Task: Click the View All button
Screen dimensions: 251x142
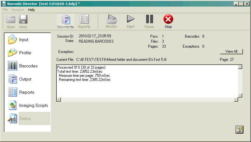Action: coord(231,51)
